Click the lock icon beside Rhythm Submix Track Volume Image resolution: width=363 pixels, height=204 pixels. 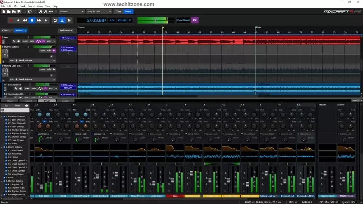click(16, 60)
